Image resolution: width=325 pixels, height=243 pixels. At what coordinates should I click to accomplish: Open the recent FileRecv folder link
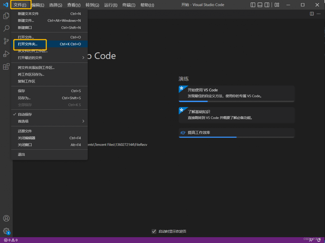click(x=118, y=145)
